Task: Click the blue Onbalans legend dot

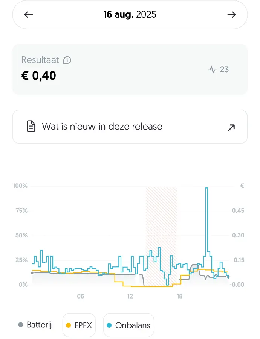Action: coord(109,325)
